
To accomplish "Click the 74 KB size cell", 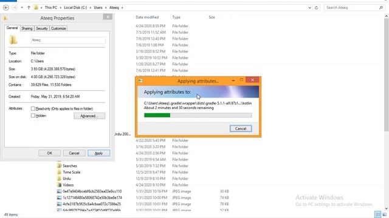I will pyautogui.click(x=224, y=198).
